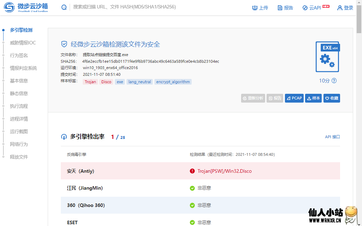This screenshot has height=226, width=362.
Task: Jump to 运行截图 section
Action: [19, 132]
